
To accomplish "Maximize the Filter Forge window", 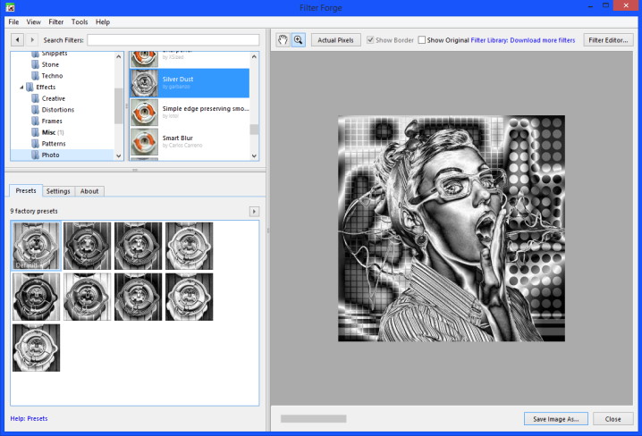I will coord(605,5).
